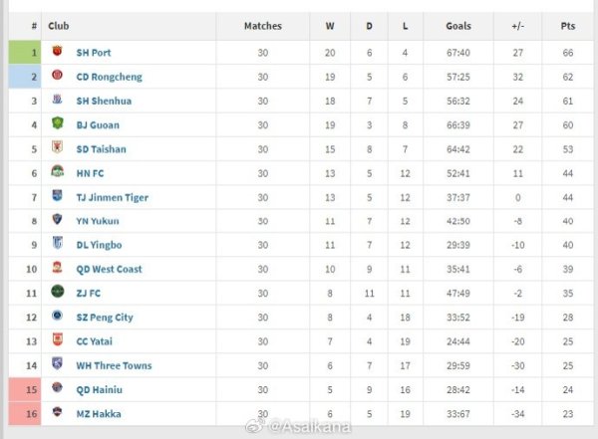Image resolution: width=598 pixels, height=439 pixels.
Task: Click the Club column header
Action: tap(58, 26)
